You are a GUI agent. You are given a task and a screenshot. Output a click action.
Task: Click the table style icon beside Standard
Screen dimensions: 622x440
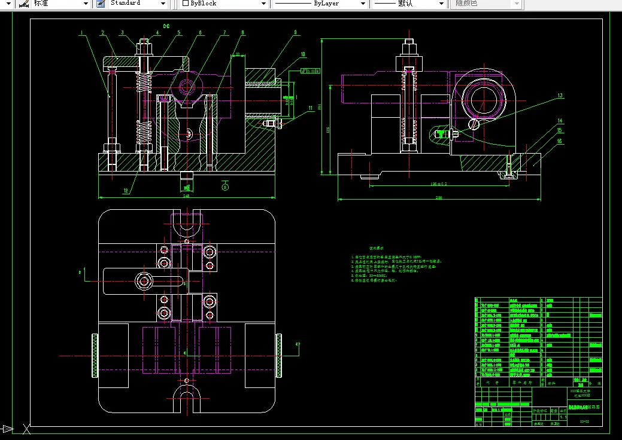101,4
